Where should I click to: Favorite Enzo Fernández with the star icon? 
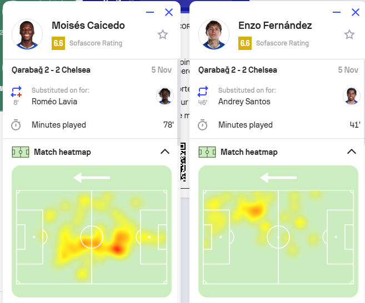(x=349, y=34)
